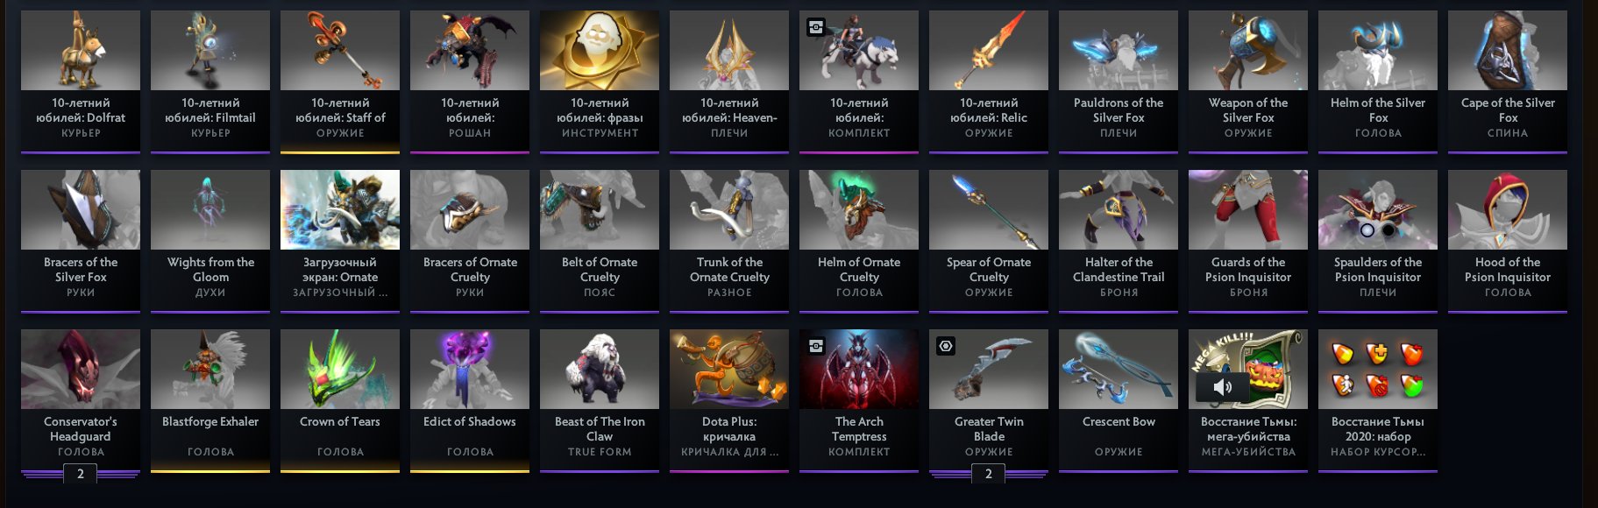Choose Edict of Shadows head item
Screen dimensions: 1598x508
pos(470,400)
